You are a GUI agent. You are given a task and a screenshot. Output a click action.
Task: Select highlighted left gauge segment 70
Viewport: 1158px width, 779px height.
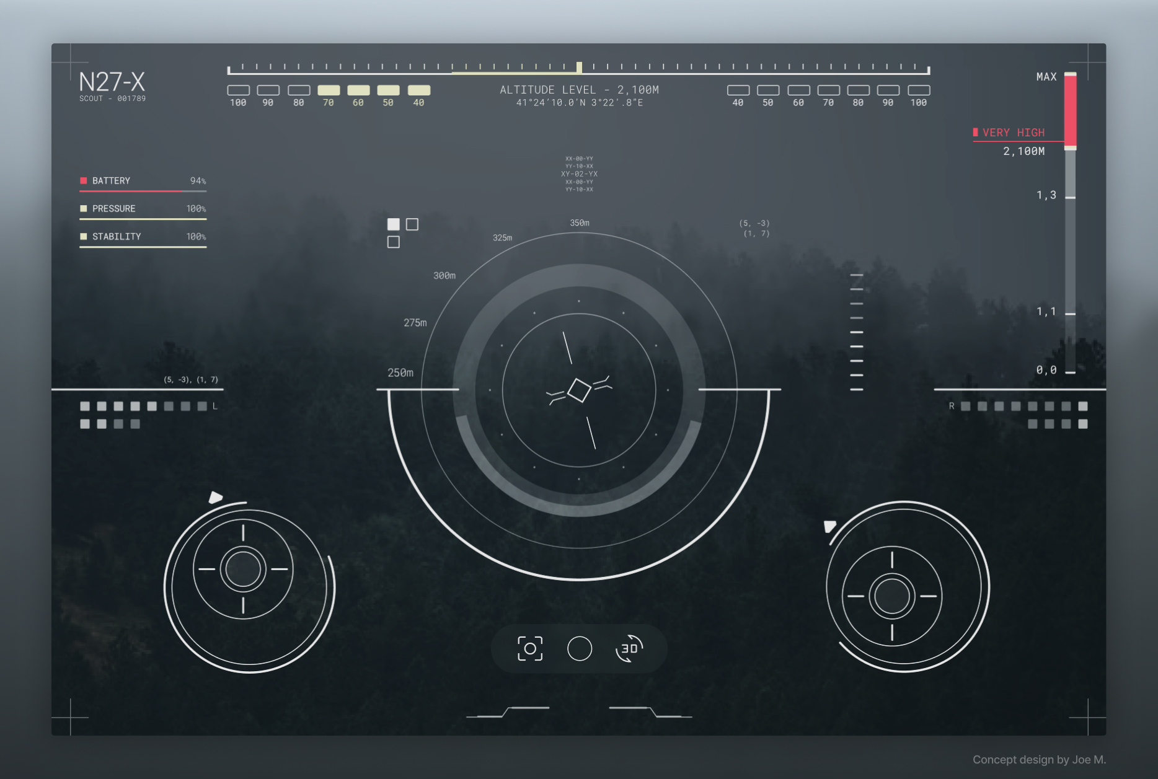point(329,90)
